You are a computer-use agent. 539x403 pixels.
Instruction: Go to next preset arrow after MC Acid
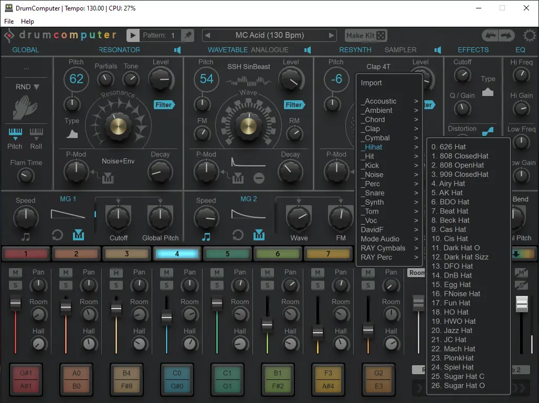pyautogui.click(x=331, y=35)
